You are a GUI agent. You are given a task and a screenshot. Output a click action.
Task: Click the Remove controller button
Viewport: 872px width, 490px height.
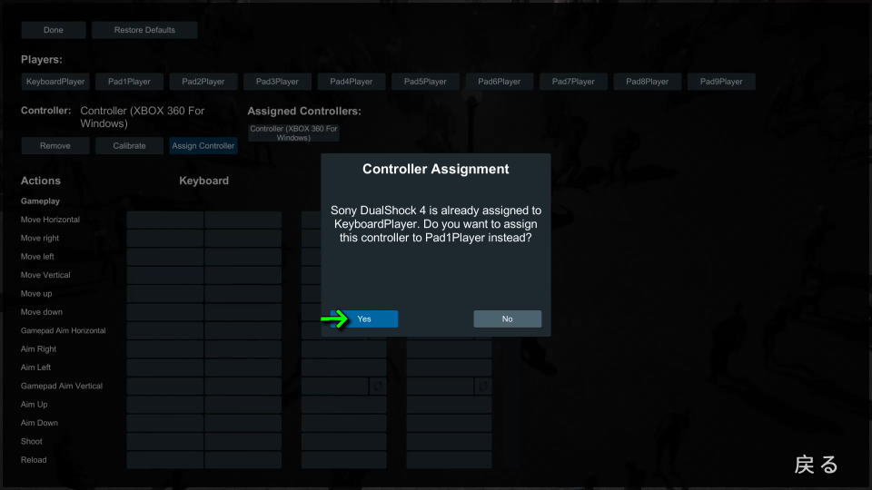tap(55, 145)
